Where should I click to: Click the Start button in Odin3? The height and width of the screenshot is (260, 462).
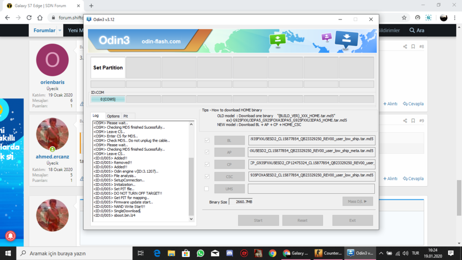(258, 220)
